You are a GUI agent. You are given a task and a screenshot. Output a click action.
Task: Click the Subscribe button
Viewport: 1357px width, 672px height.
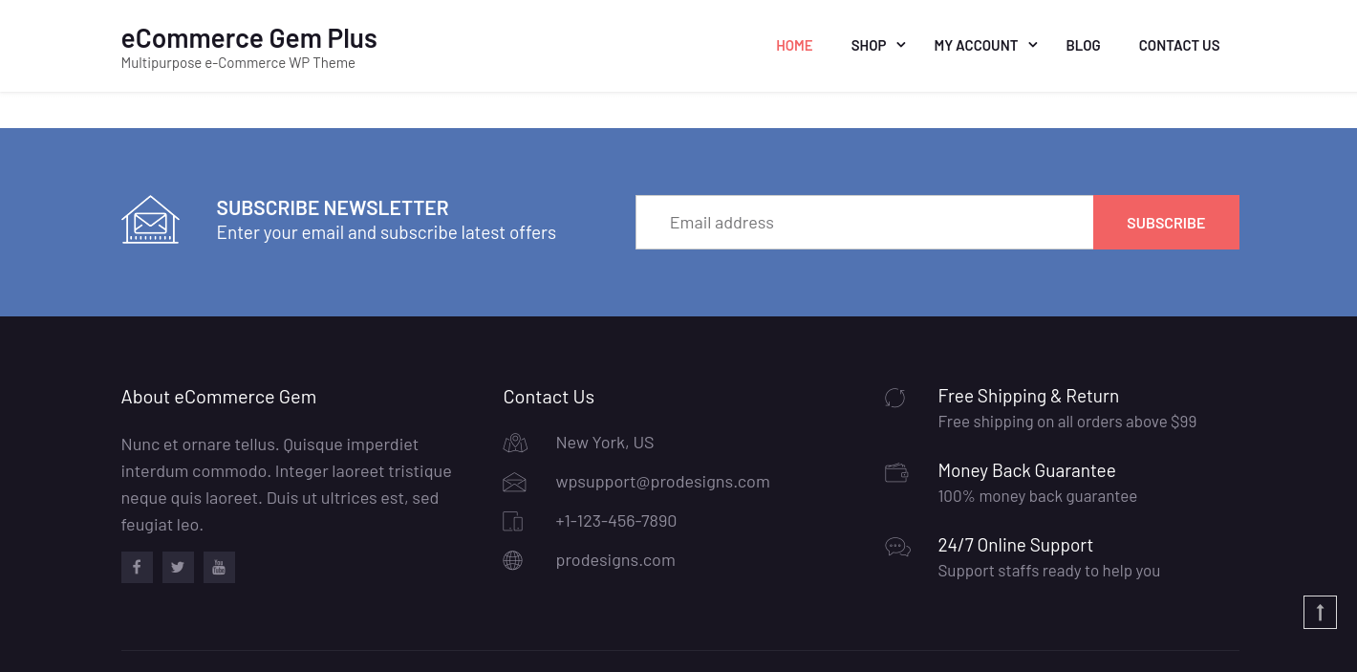click(1166, 223)
